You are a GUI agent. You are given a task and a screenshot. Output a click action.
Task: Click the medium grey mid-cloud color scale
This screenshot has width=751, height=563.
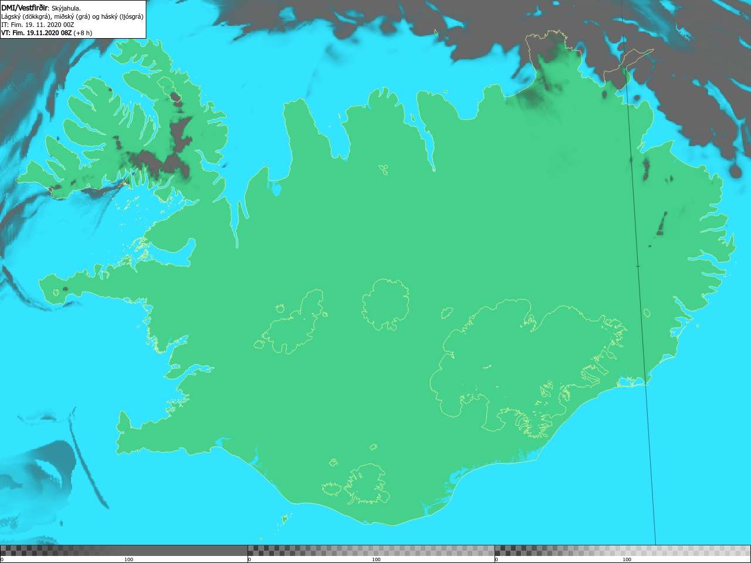pyautogui.click(x=371, y=551)
